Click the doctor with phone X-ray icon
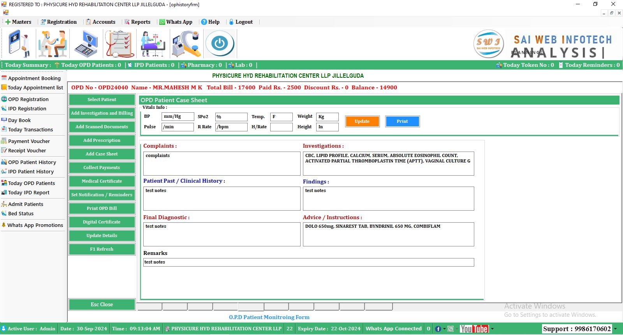 coord(19,44)
